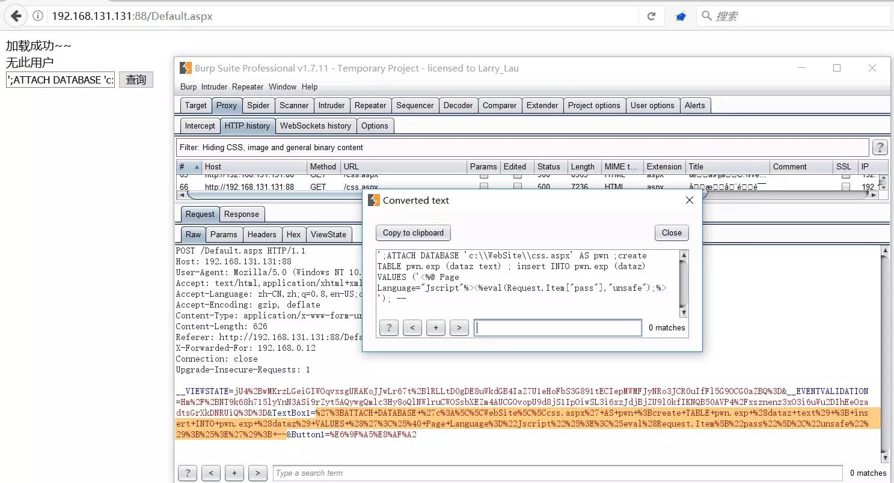
Task: Click the site information icon in address bar
Action: (x=38, y=16)
